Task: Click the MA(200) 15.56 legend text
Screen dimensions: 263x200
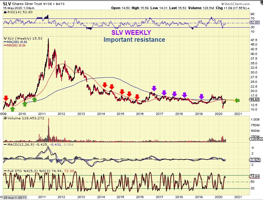Action: (x=17, y=42)
